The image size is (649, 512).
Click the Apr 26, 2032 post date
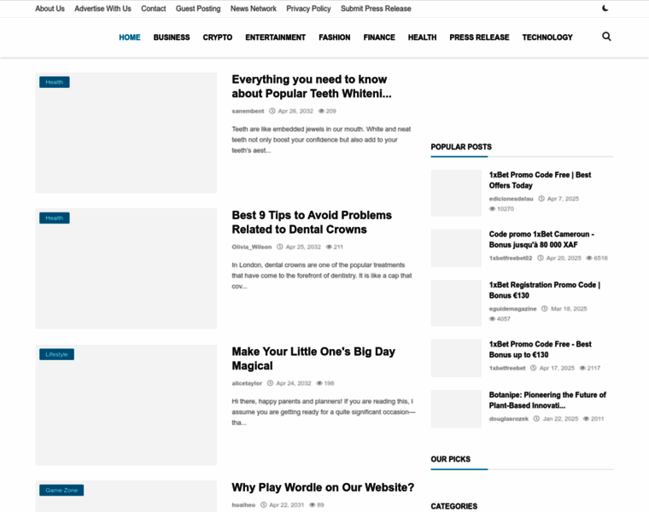pyautogui.click(x=295, y=111)
